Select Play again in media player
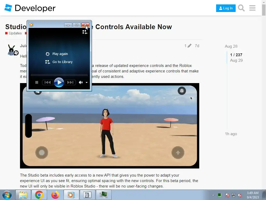Screen dimensions: 266x200 click(57, 54)
